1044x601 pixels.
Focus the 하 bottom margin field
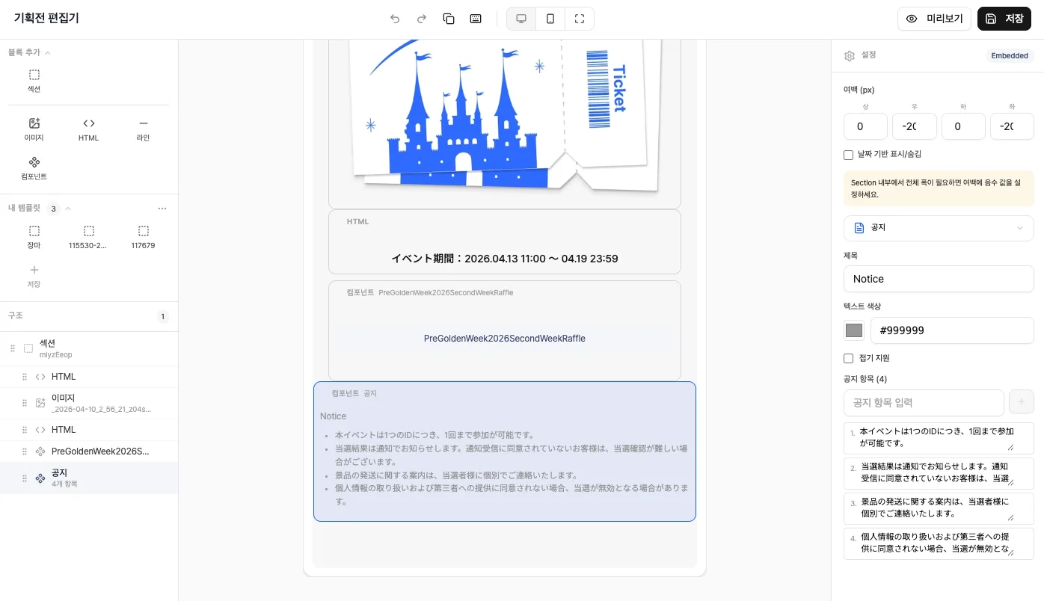point(963,126)
